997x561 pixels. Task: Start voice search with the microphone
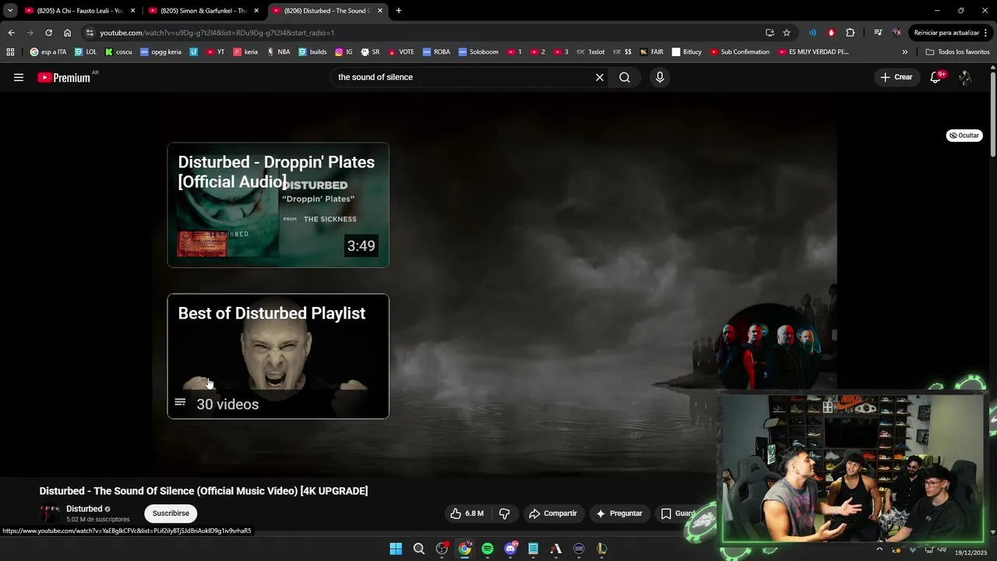[660, 77]
